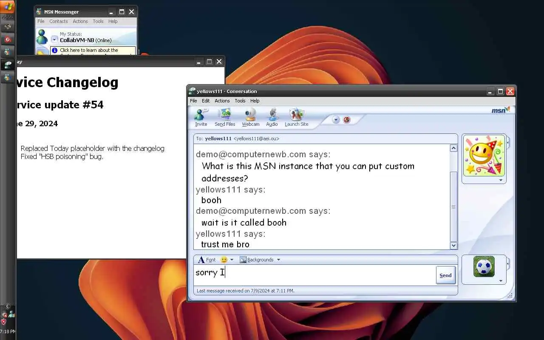Start an Audio conversation
The width and height of the screenshot is (544, 340).
click(272, 117)
